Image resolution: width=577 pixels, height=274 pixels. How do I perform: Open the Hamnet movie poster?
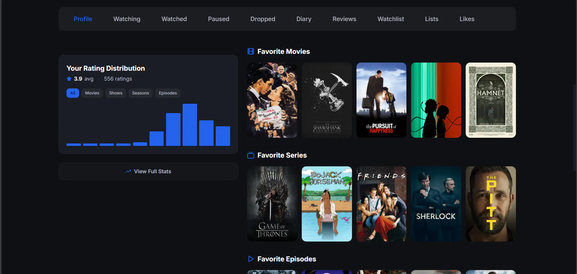[491, 100]
